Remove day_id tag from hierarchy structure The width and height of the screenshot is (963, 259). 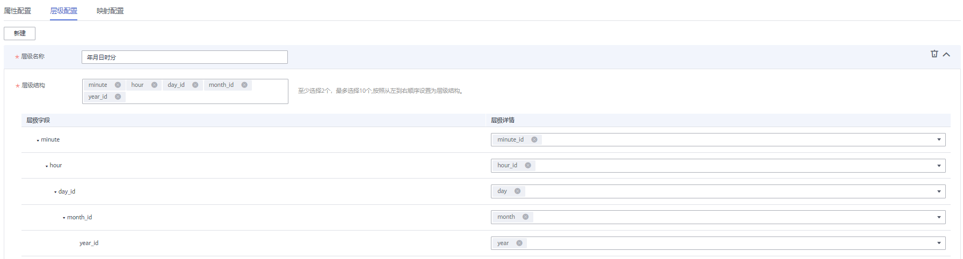click(195, 85)
